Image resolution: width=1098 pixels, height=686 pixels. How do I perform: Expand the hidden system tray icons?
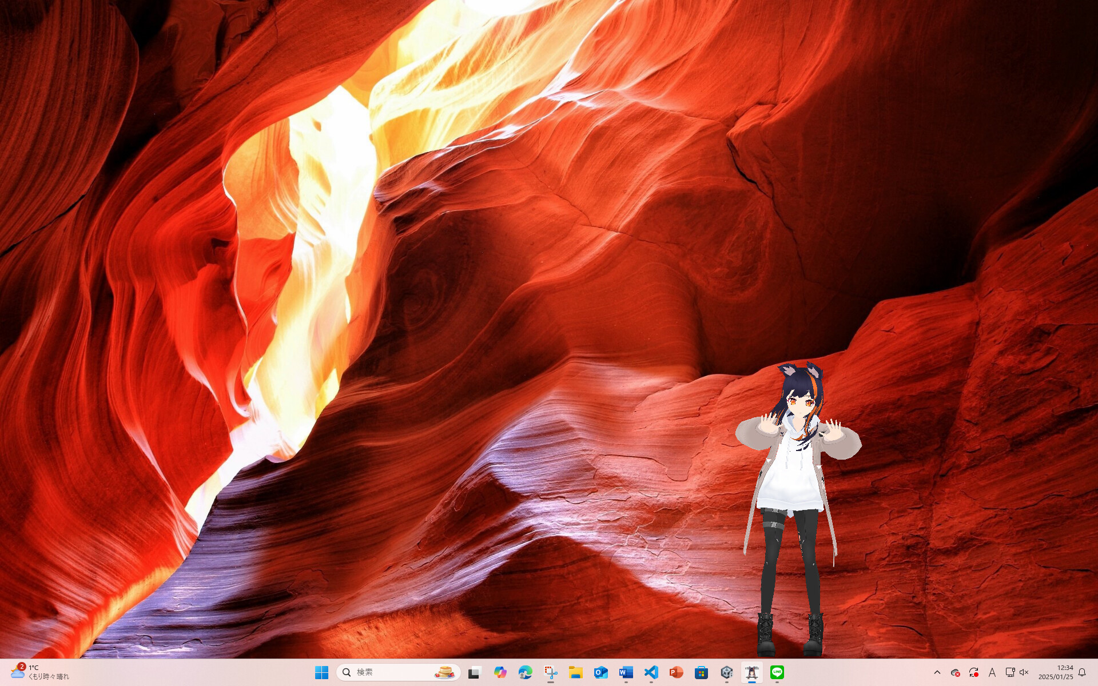[x=938, y=673]
